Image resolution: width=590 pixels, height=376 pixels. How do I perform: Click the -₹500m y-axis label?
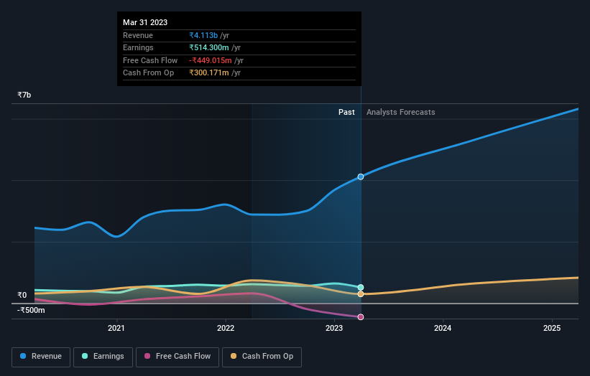pyautogui.click(x=31, y=310)
